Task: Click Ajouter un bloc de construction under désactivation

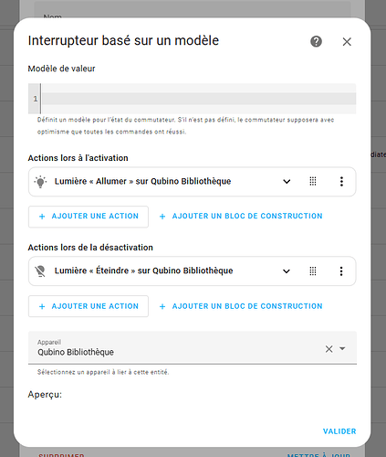Action: (x=241, y=306)
